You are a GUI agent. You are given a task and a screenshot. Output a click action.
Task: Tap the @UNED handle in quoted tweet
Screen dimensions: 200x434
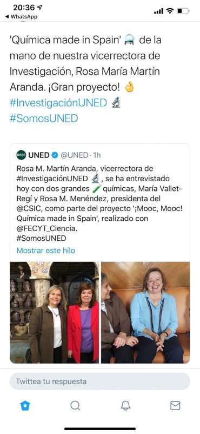point(74,155)
